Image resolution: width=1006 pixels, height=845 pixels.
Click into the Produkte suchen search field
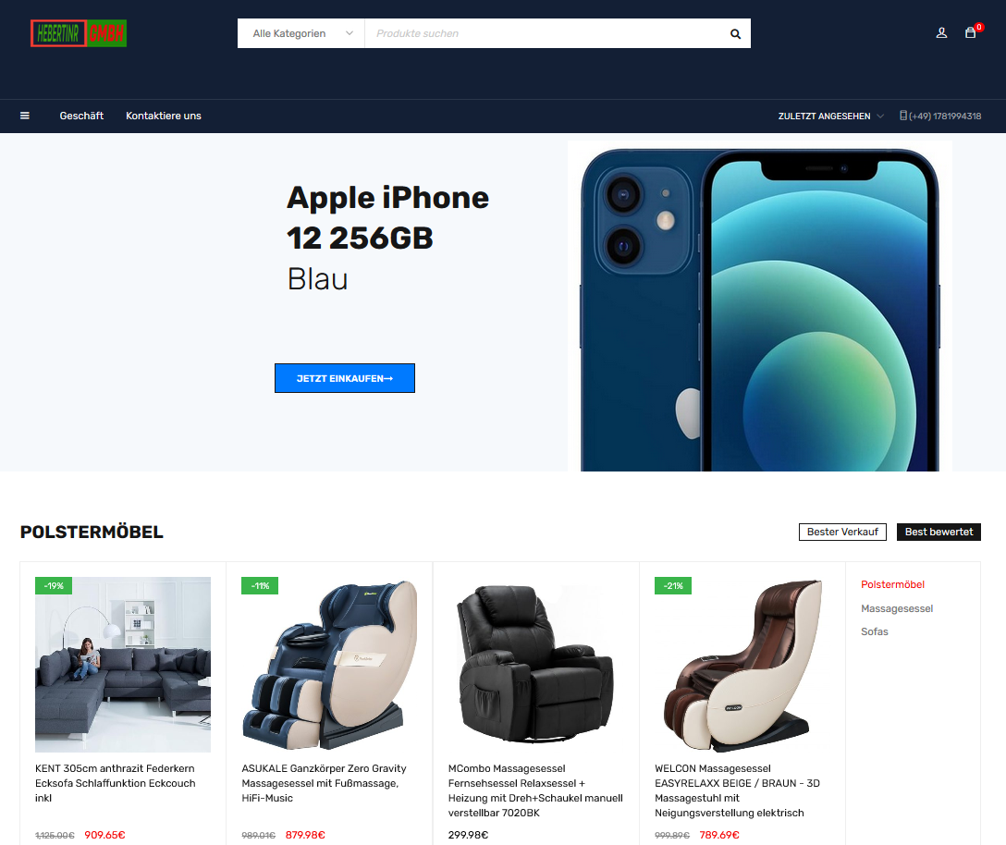546,33
